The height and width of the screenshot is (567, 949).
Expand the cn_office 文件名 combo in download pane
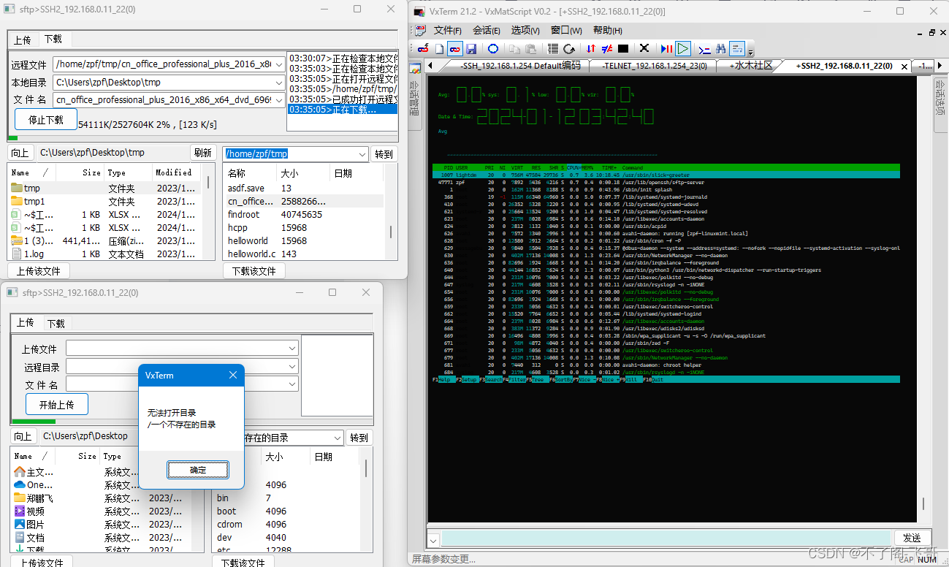click(x=278, y=100)
